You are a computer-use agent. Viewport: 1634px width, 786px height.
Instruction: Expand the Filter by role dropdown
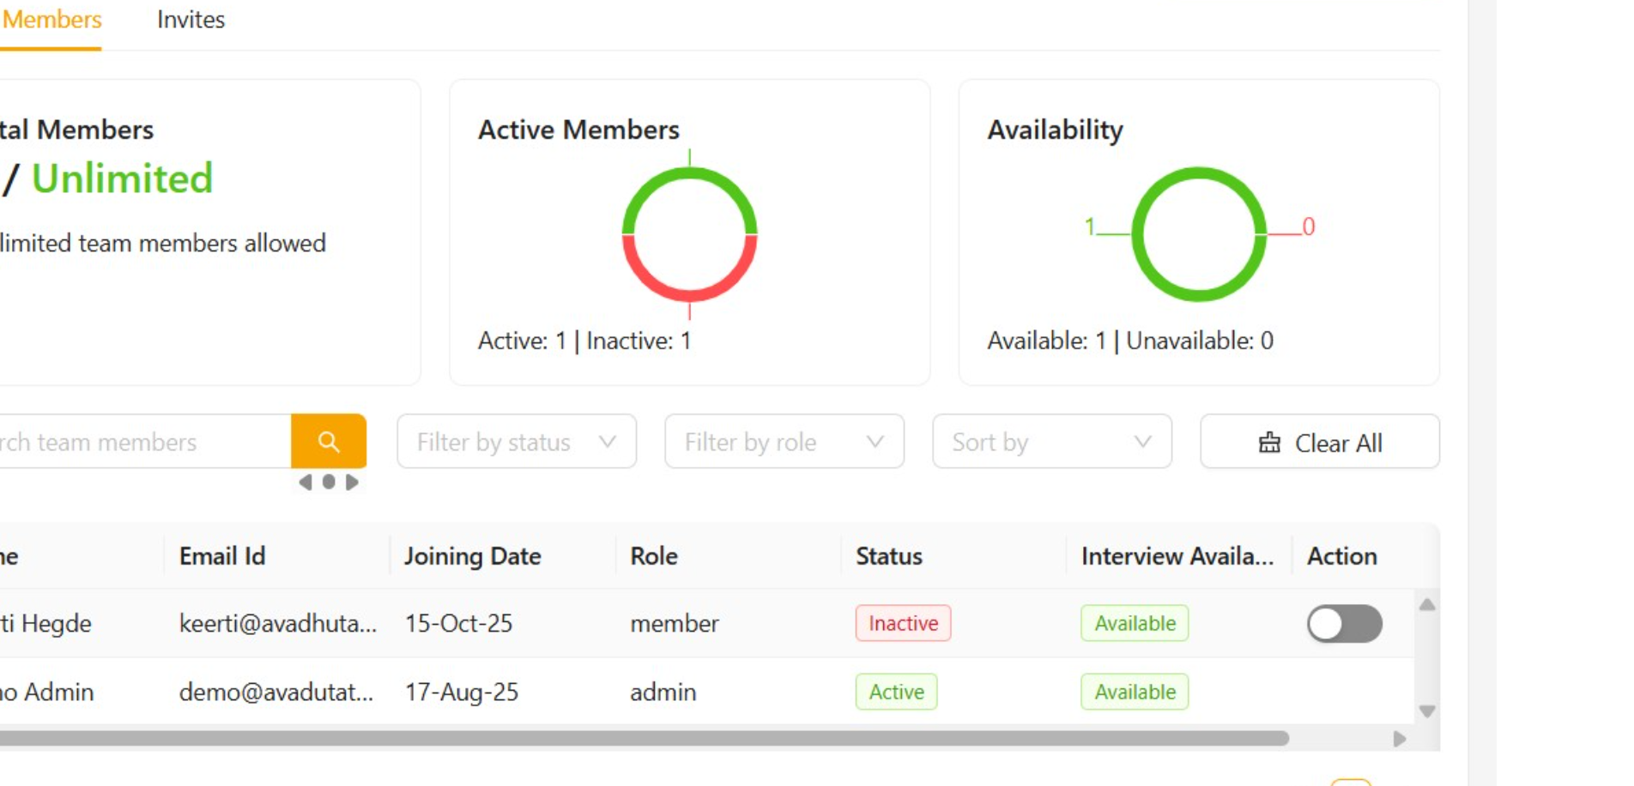click(784, 442)
